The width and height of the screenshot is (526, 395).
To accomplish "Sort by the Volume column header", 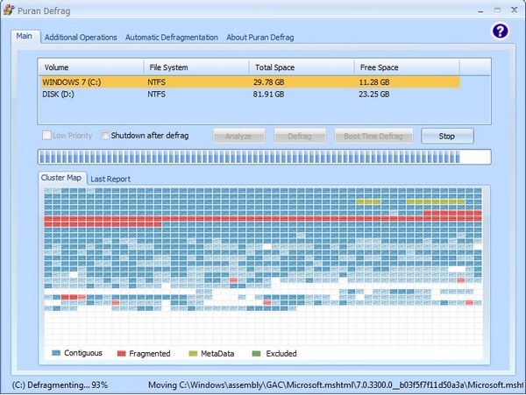I will (91, 67).
